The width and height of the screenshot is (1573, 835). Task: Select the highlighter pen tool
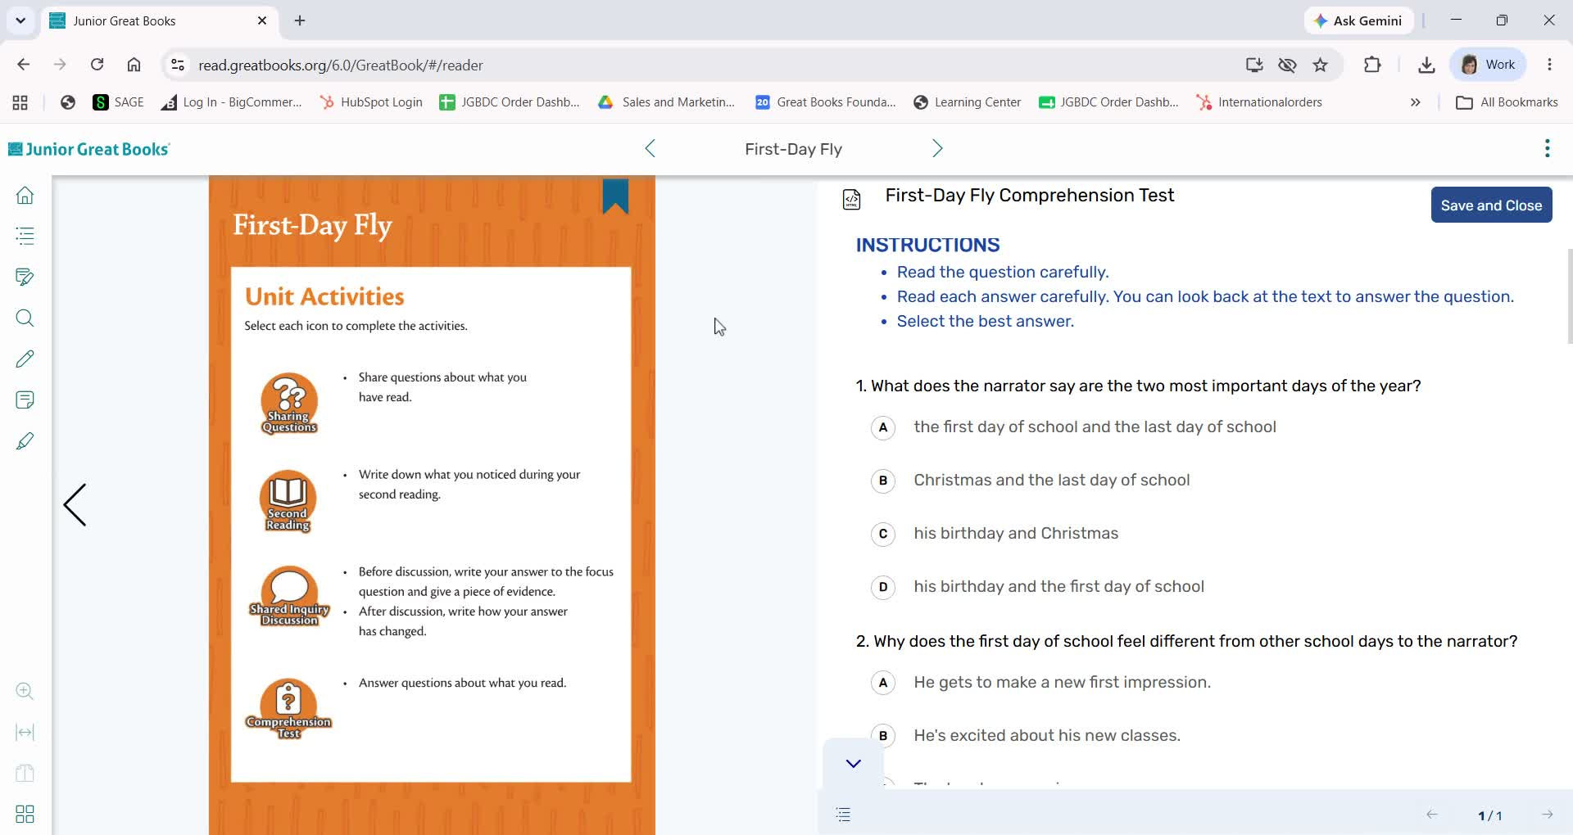[25, 441]
